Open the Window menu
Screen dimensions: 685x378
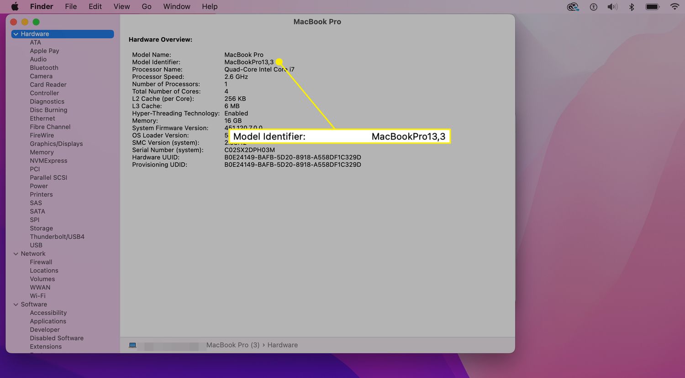click(177, 6)
